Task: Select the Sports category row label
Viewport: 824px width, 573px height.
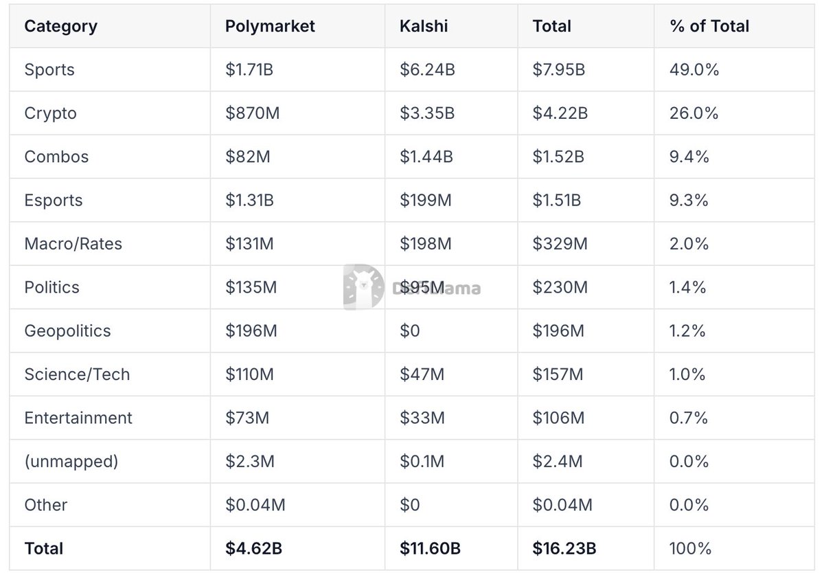Action: coord(49,69)
